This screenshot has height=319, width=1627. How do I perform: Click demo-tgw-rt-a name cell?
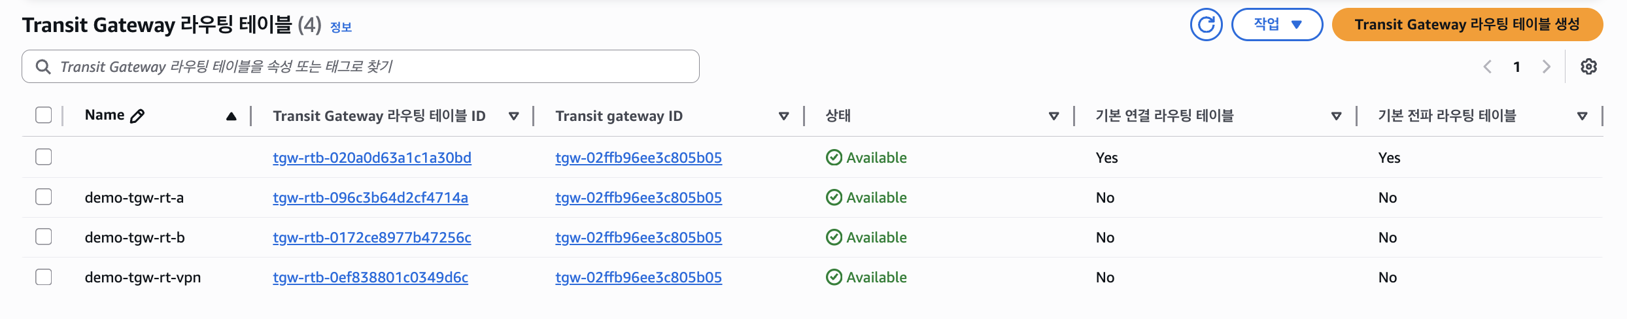(x=134, y=197)
